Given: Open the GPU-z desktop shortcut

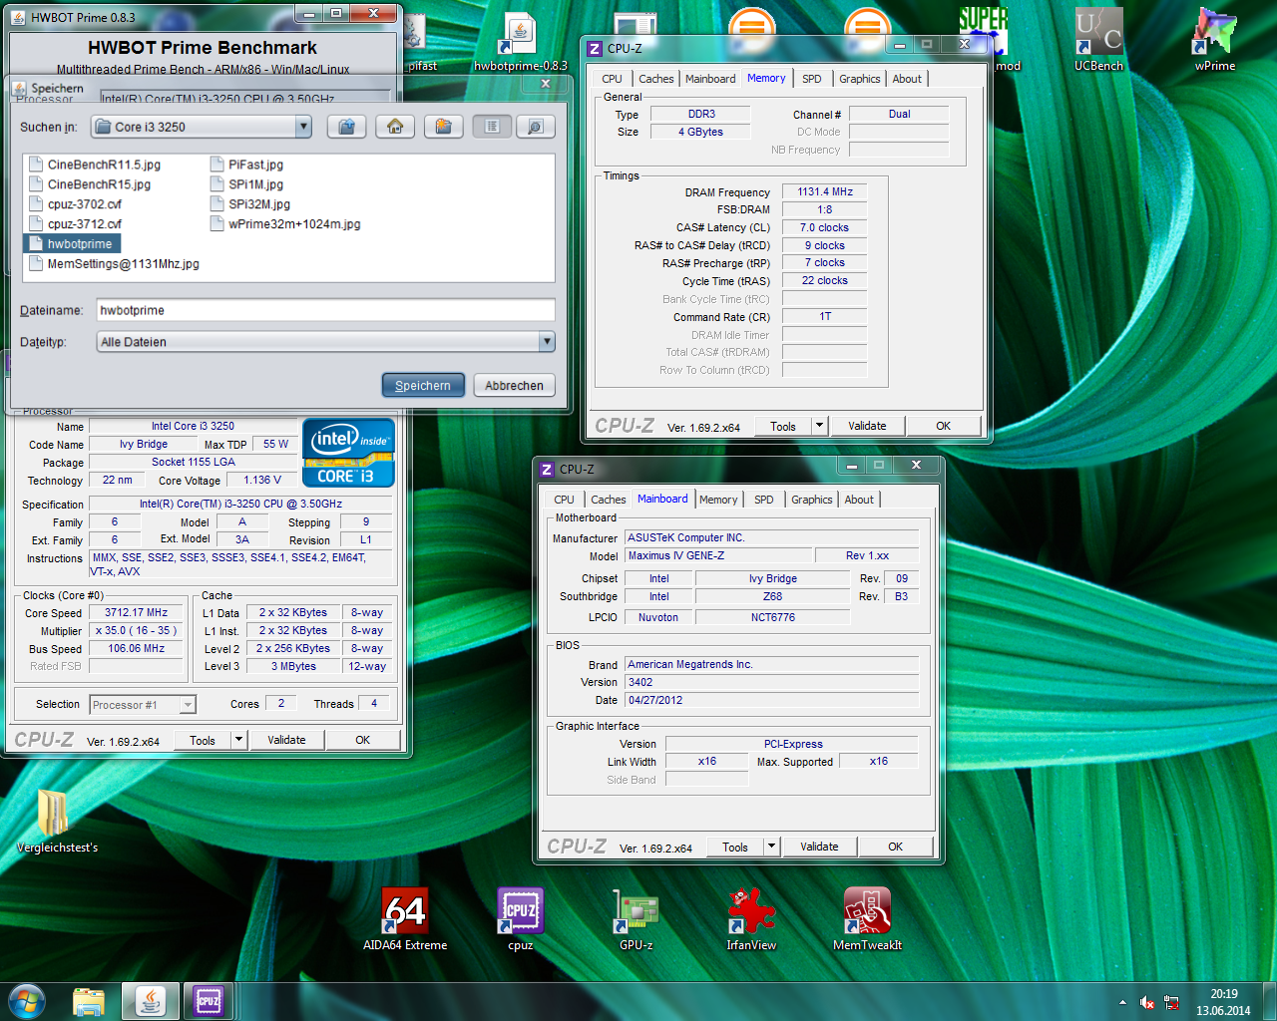Looking at the screenshot, I should pyautogui.click(x=637, y=919).
